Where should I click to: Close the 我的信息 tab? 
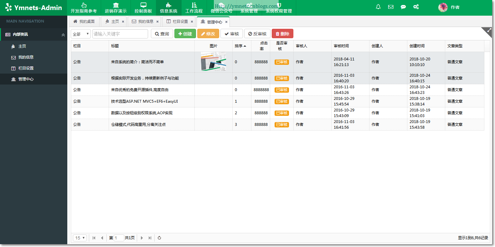pos(157,22)
